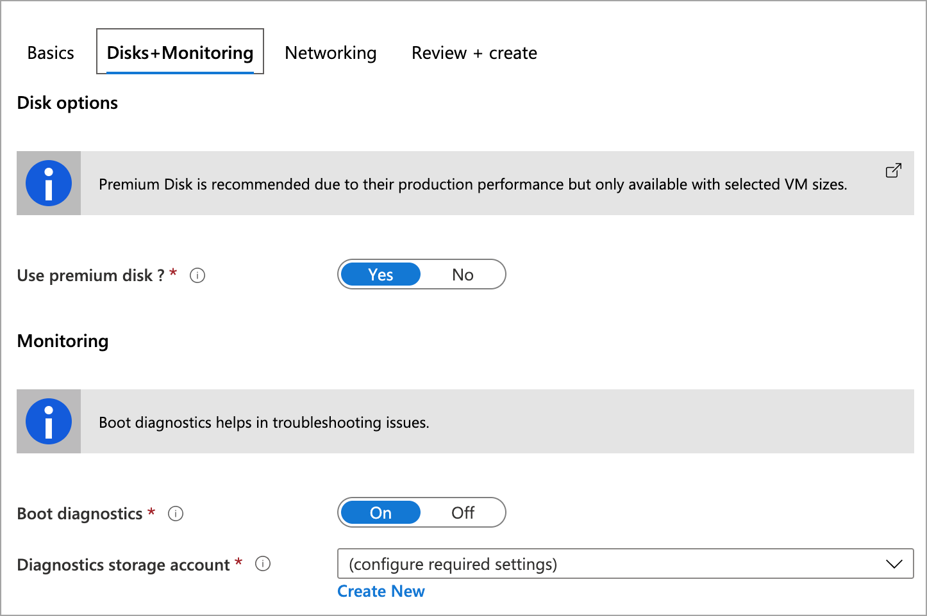Click the info icon beside Use premium disk
Image resolution: width=927 pixels, height=616 pixels.
point(197,275)
